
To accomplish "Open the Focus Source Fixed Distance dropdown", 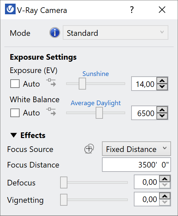I will tap(136, 149).
